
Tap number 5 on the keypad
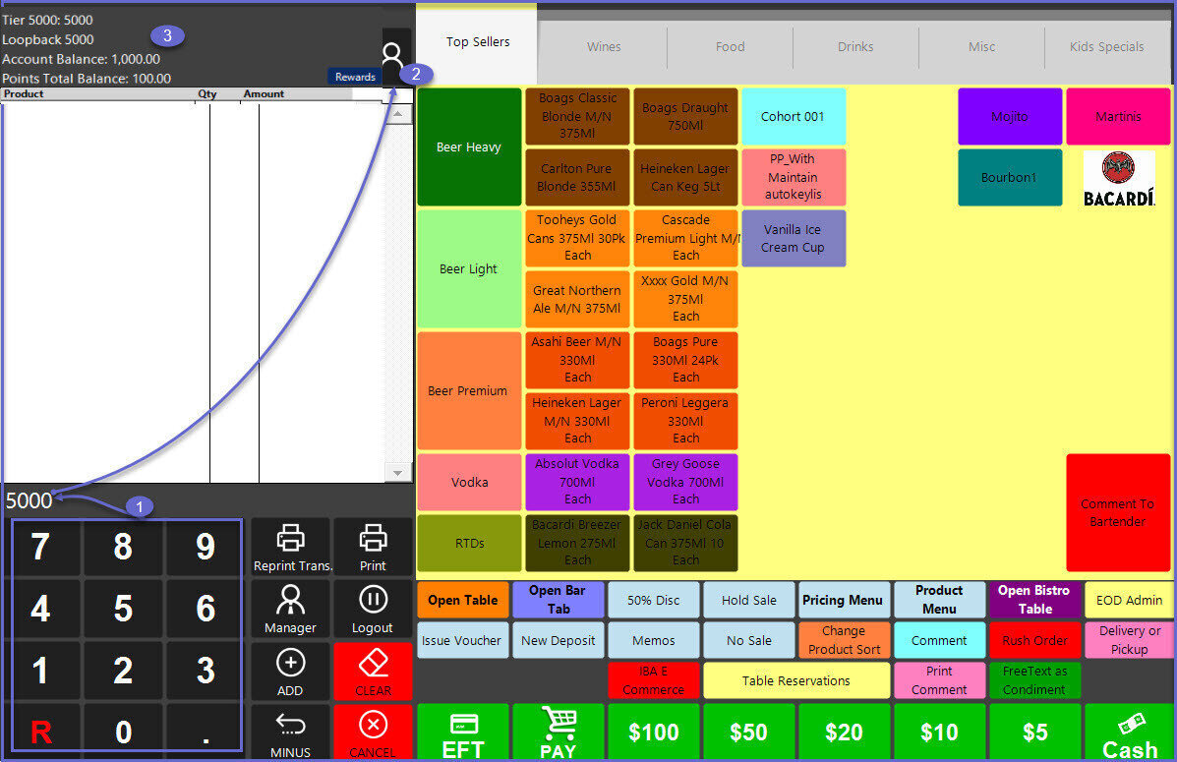[x=123, y=608]
